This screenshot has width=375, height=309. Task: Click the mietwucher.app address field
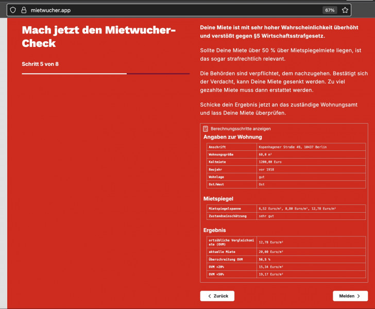pos(179,10)
